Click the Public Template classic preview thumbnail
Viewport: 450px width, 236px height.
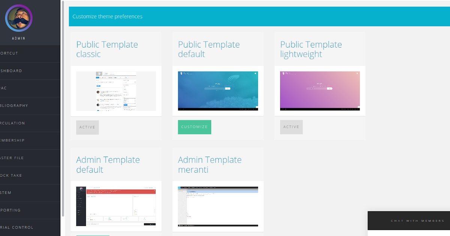tap(116, 91)
